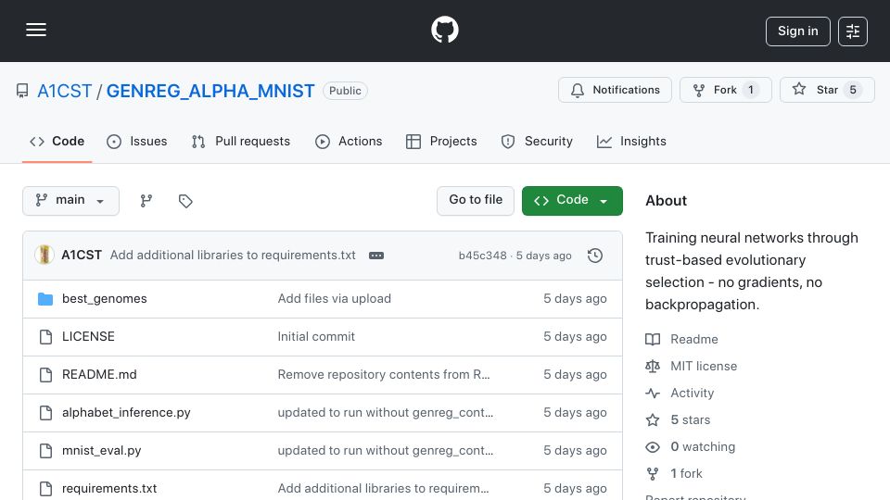Open alphabet_inference.py 'updated to run' commit
The image size is (890, 500).
pos(386,413)
